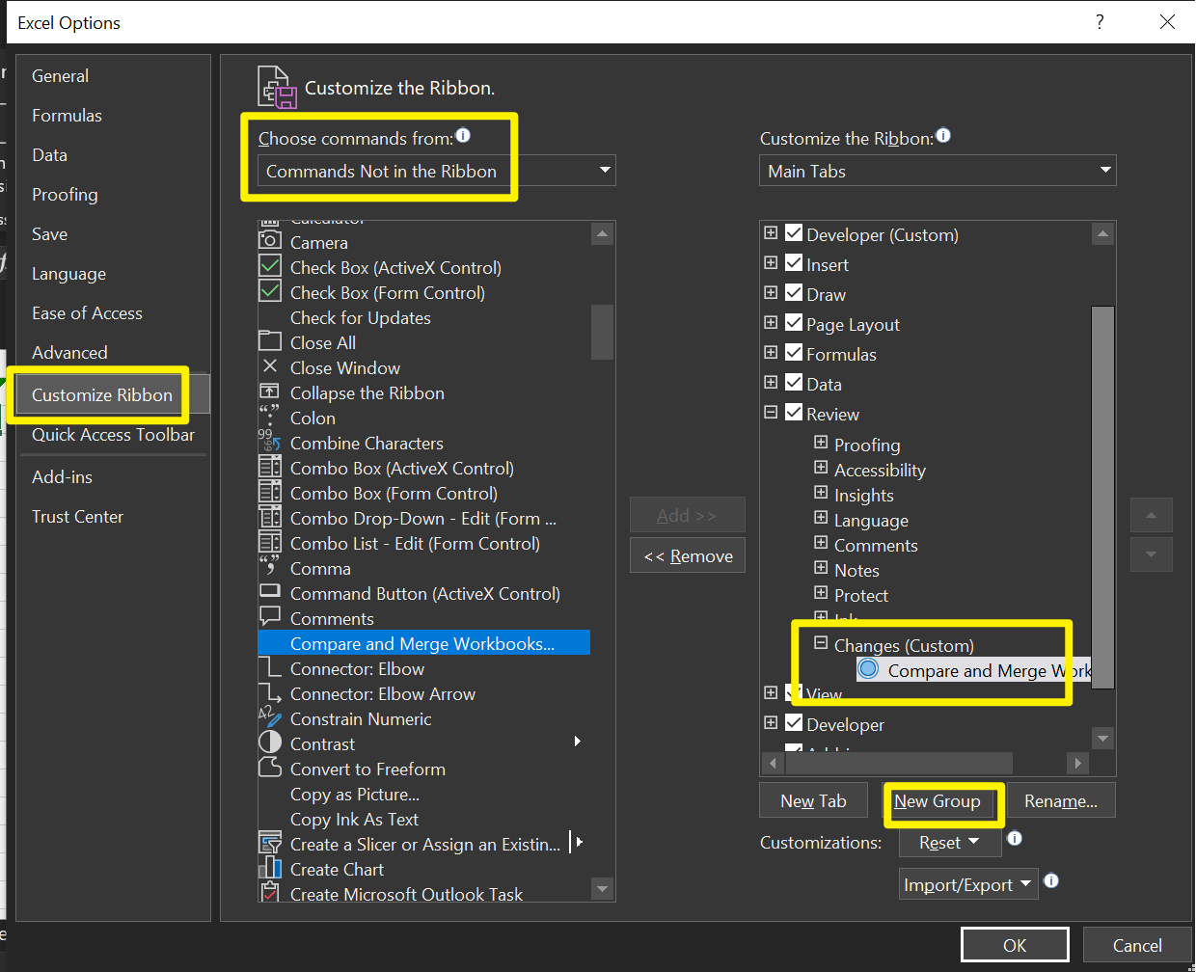Viewport: 1196px width, 972px height.
Task: Click the Camera command icon
Action: point(270,242)
